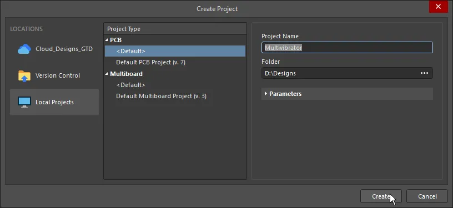Click the Multiboard group label
The height and width of the screenshot is (208, 453).
point(126,74)
